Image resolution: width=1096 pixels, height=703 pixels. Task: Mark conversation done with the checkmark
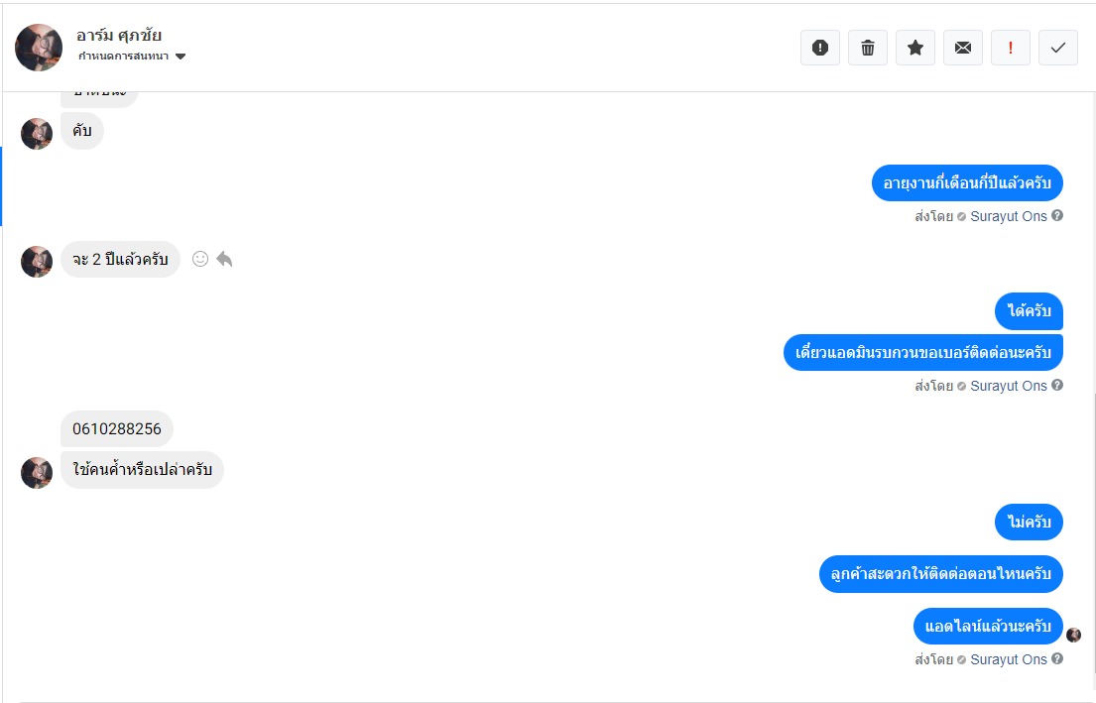click(x=1058, y=48)
